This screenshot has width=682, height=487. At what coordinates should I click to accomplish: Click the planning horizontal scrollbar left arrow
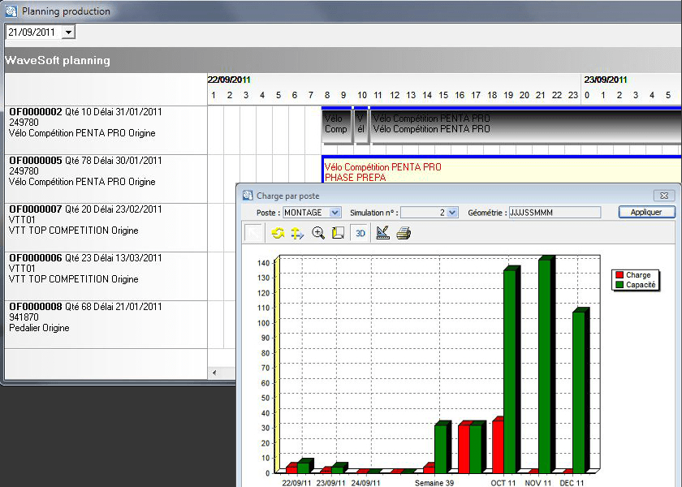click(214, 373)
